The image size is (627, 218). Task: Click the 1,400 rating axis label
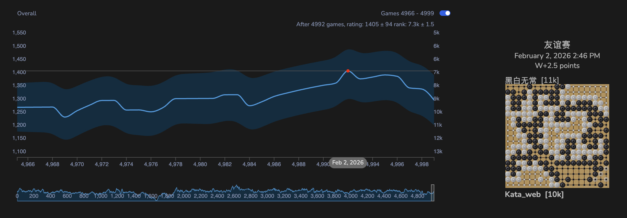[x=19, y=72]
